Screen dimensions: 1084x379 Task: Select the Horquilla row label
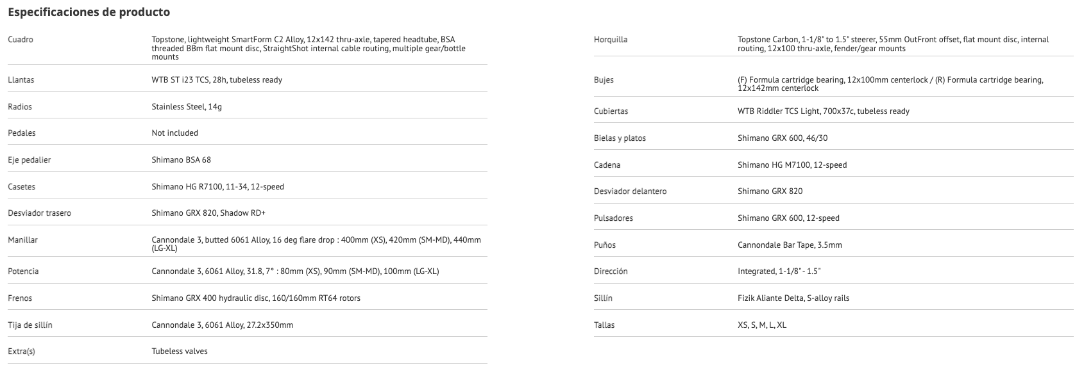(611, 40)
